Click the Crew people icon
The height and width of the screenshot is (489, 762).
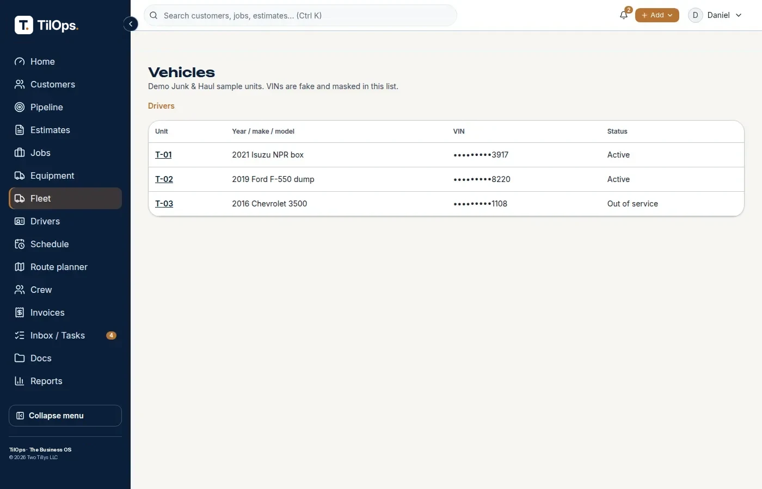point(20,290)
